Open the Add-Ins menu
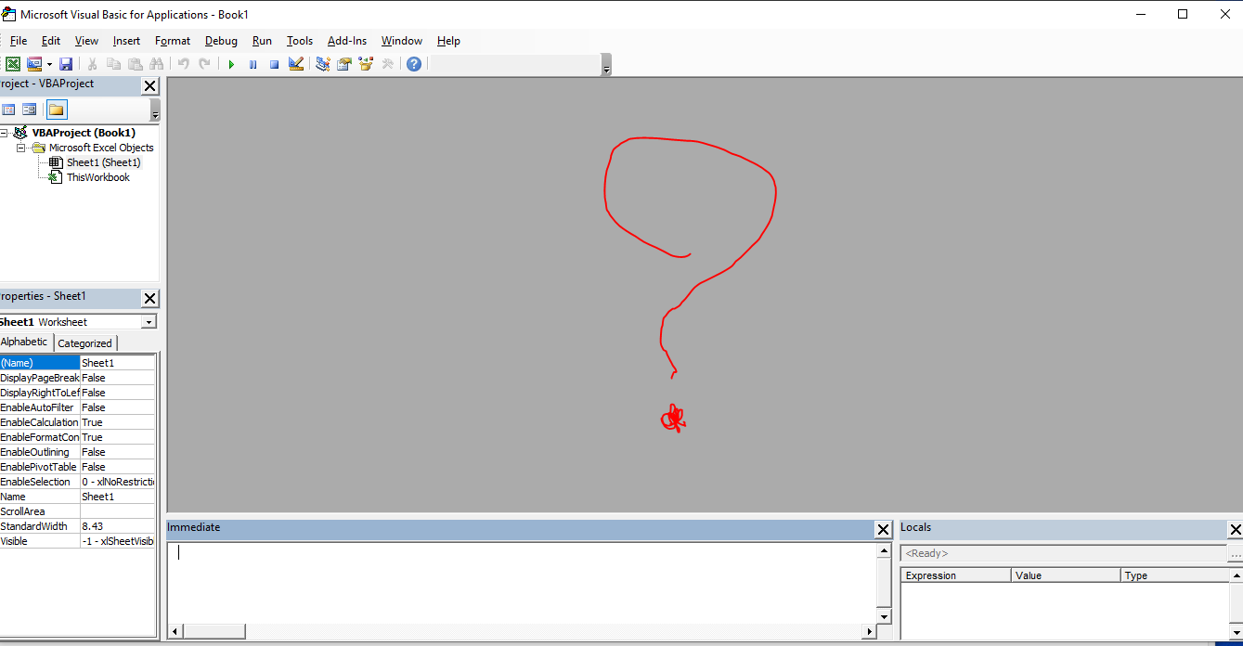The height and width of the screenshot is (646, 1243). (x=347, y=41)
